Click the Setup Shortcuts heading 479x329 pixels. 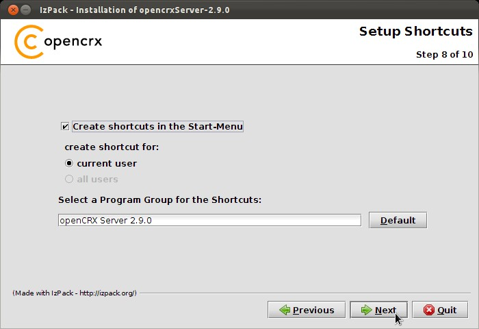(416, 32)
